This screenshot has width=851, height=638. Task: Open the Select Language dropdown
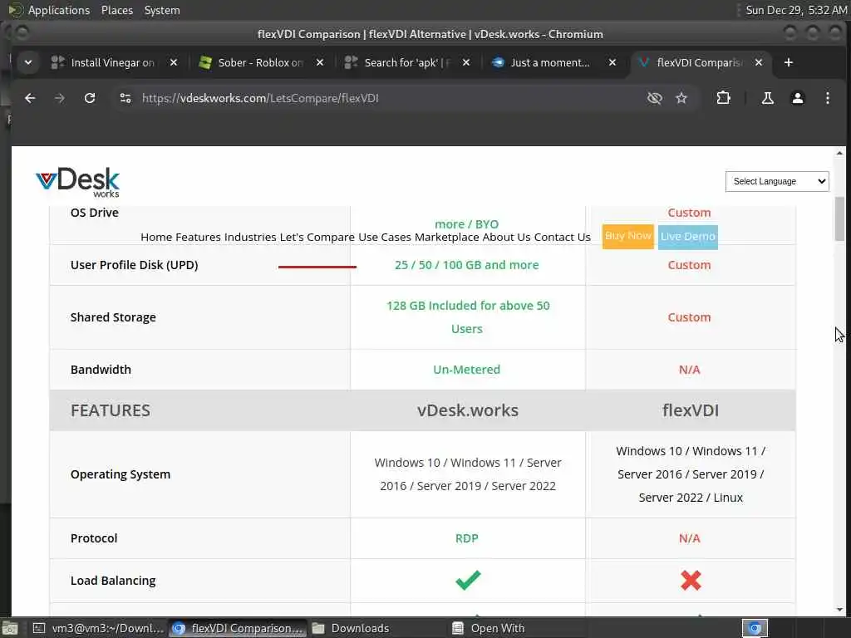[777, 181]
